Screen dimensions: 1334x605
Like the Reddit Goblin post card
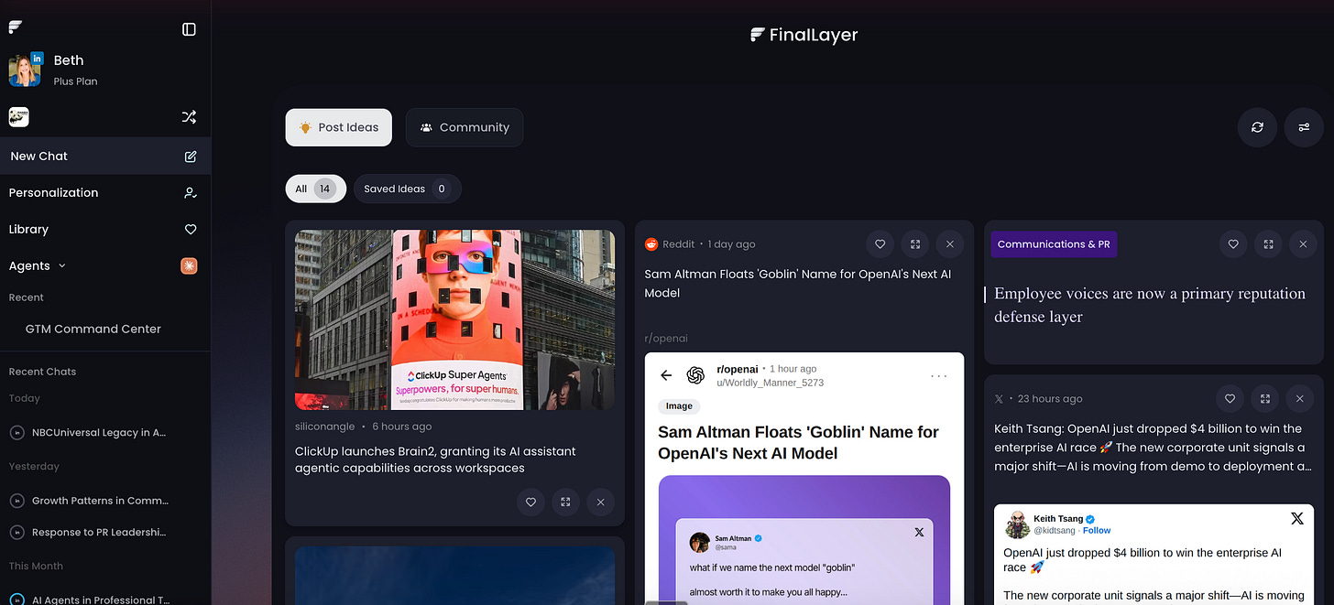[880, 244]
